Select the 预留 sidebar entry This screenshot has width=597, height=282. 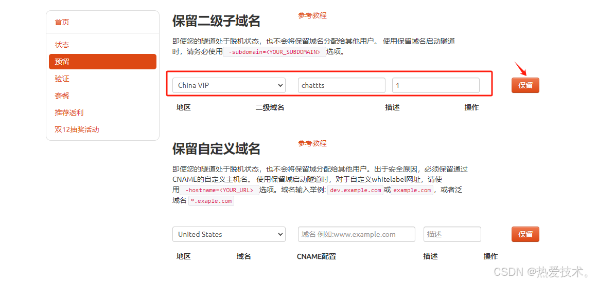tap(102, 62)
